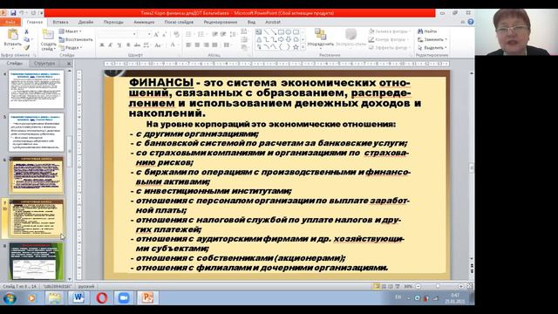
Task: Toggle align text right
Action: click(x=206, y=45)
